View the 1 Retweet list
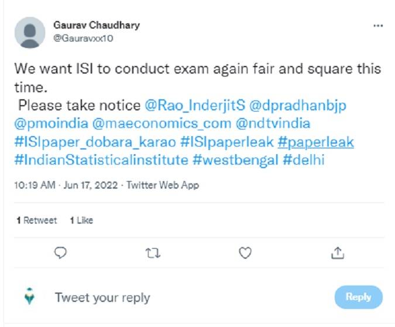This screenshot has height=327, width=395. [x=37, y=220]
